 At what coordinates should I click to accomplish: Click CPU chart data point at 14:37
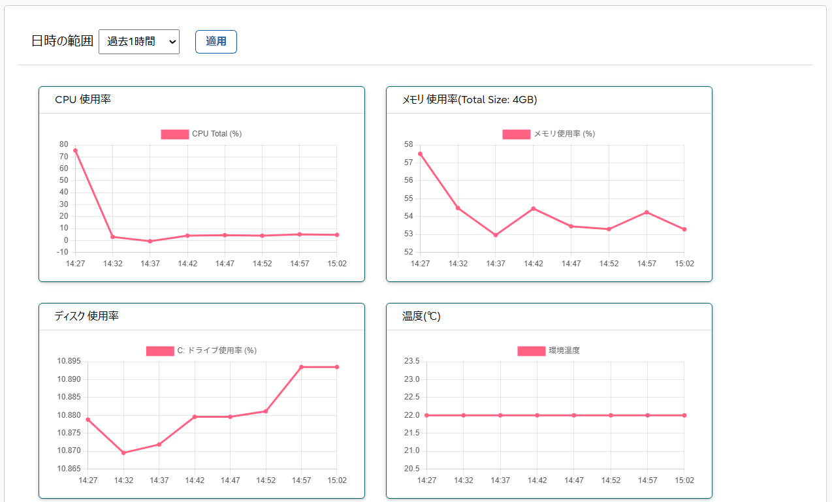point(150,241)
